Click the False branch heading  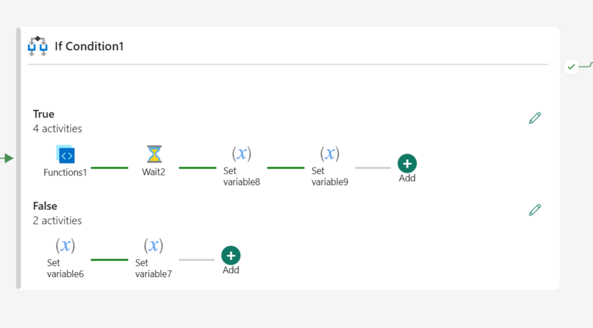pyautogui.click(x=45, y=206)
